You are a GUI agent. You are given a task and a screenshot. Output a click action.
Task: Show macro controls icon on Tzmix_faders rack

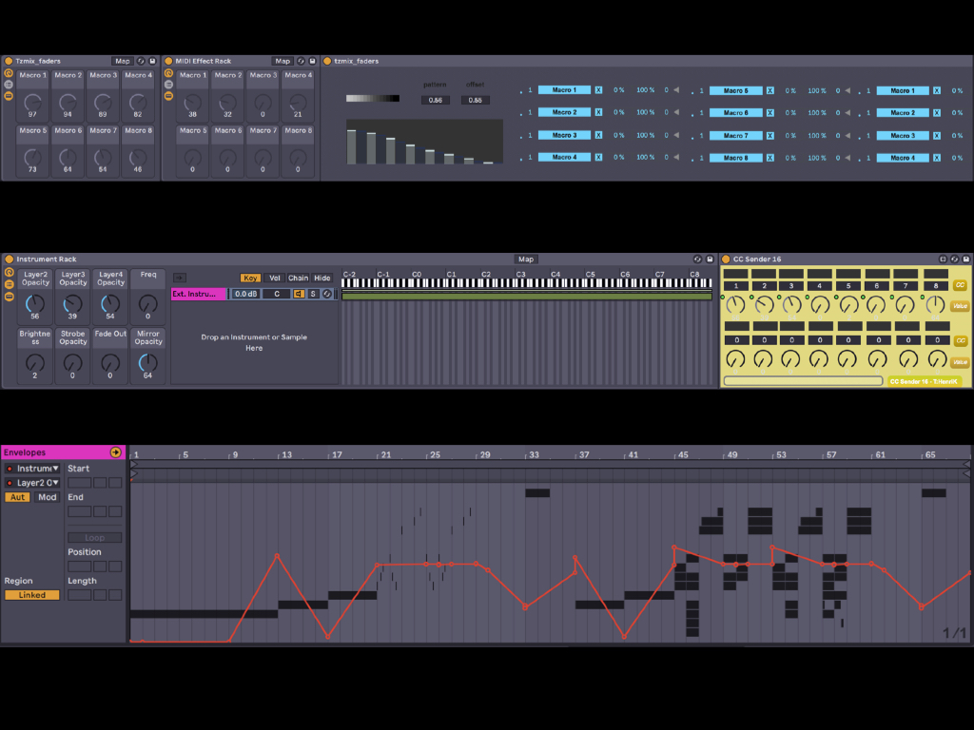(x=9, y=72)
